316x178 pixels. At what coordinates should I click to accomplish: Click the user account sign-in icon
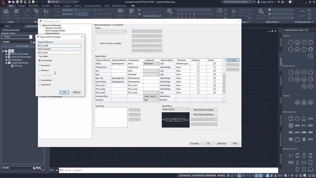coord(259,2)
